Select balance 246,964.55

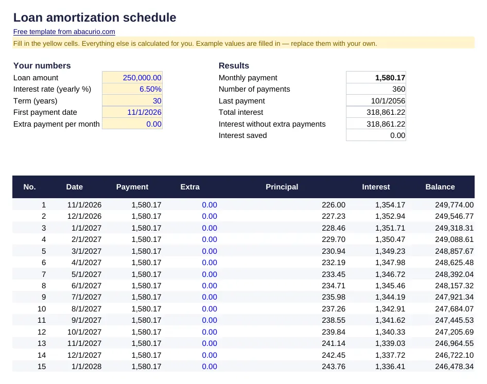tap(455, 343)
